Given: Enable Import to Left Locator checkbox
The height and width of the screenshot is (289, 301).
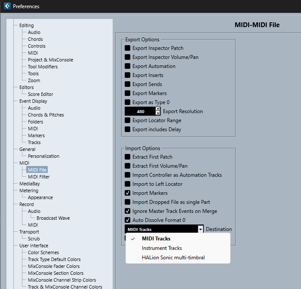Looking at the screenshot, I should pyautogui.click(x=127, y=184).
